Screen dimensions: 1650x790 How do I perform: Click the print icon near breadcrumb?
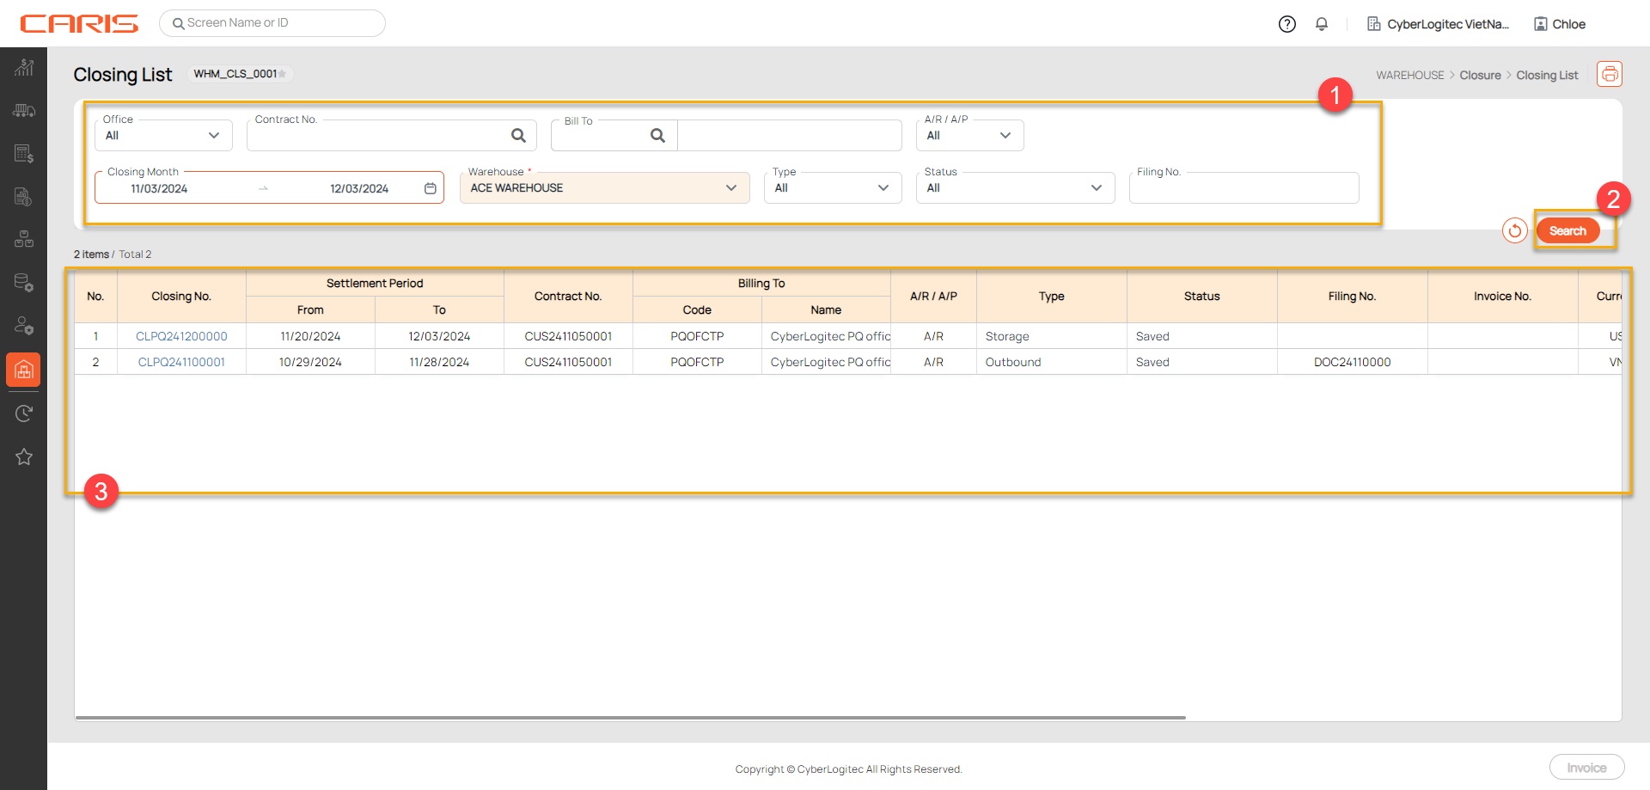(x=1609, y=75)
